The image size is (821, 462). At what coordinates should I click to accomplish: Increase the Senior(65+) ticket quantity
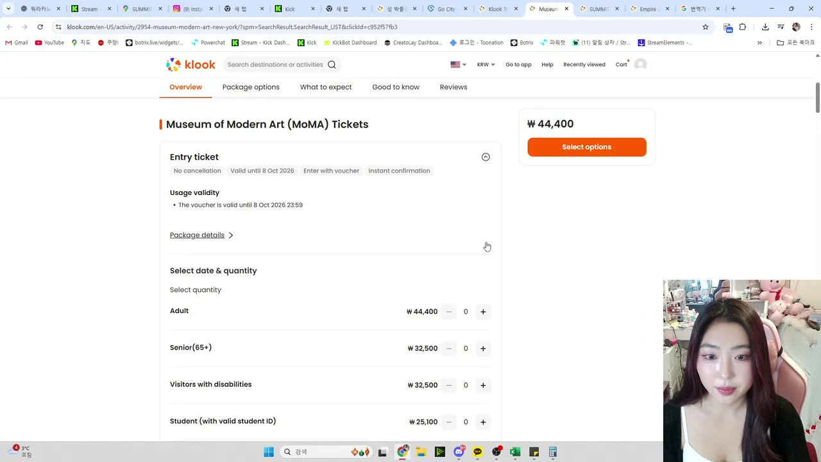(483, 348)
